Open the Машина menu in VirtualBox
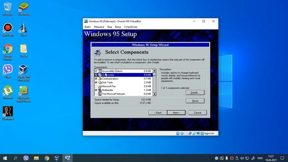This screenshot has width=288, height=162. pyautogui.click(x=99, y=27)
